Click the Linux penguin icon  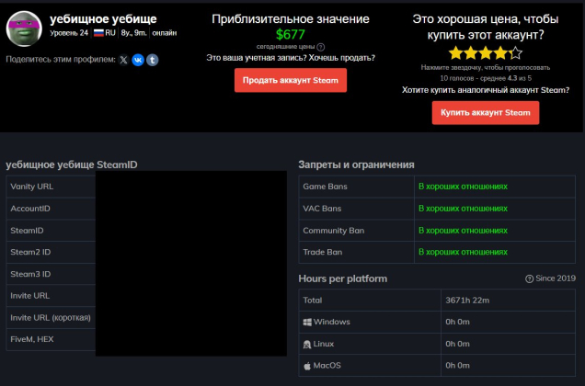coord(307,345)
